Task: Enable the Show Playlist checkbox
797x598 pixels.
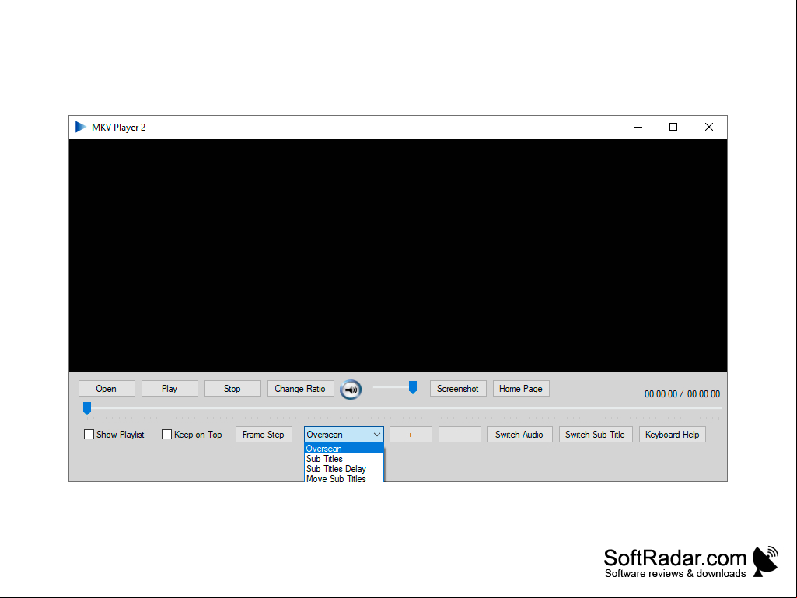Action: tap(89, 434)
